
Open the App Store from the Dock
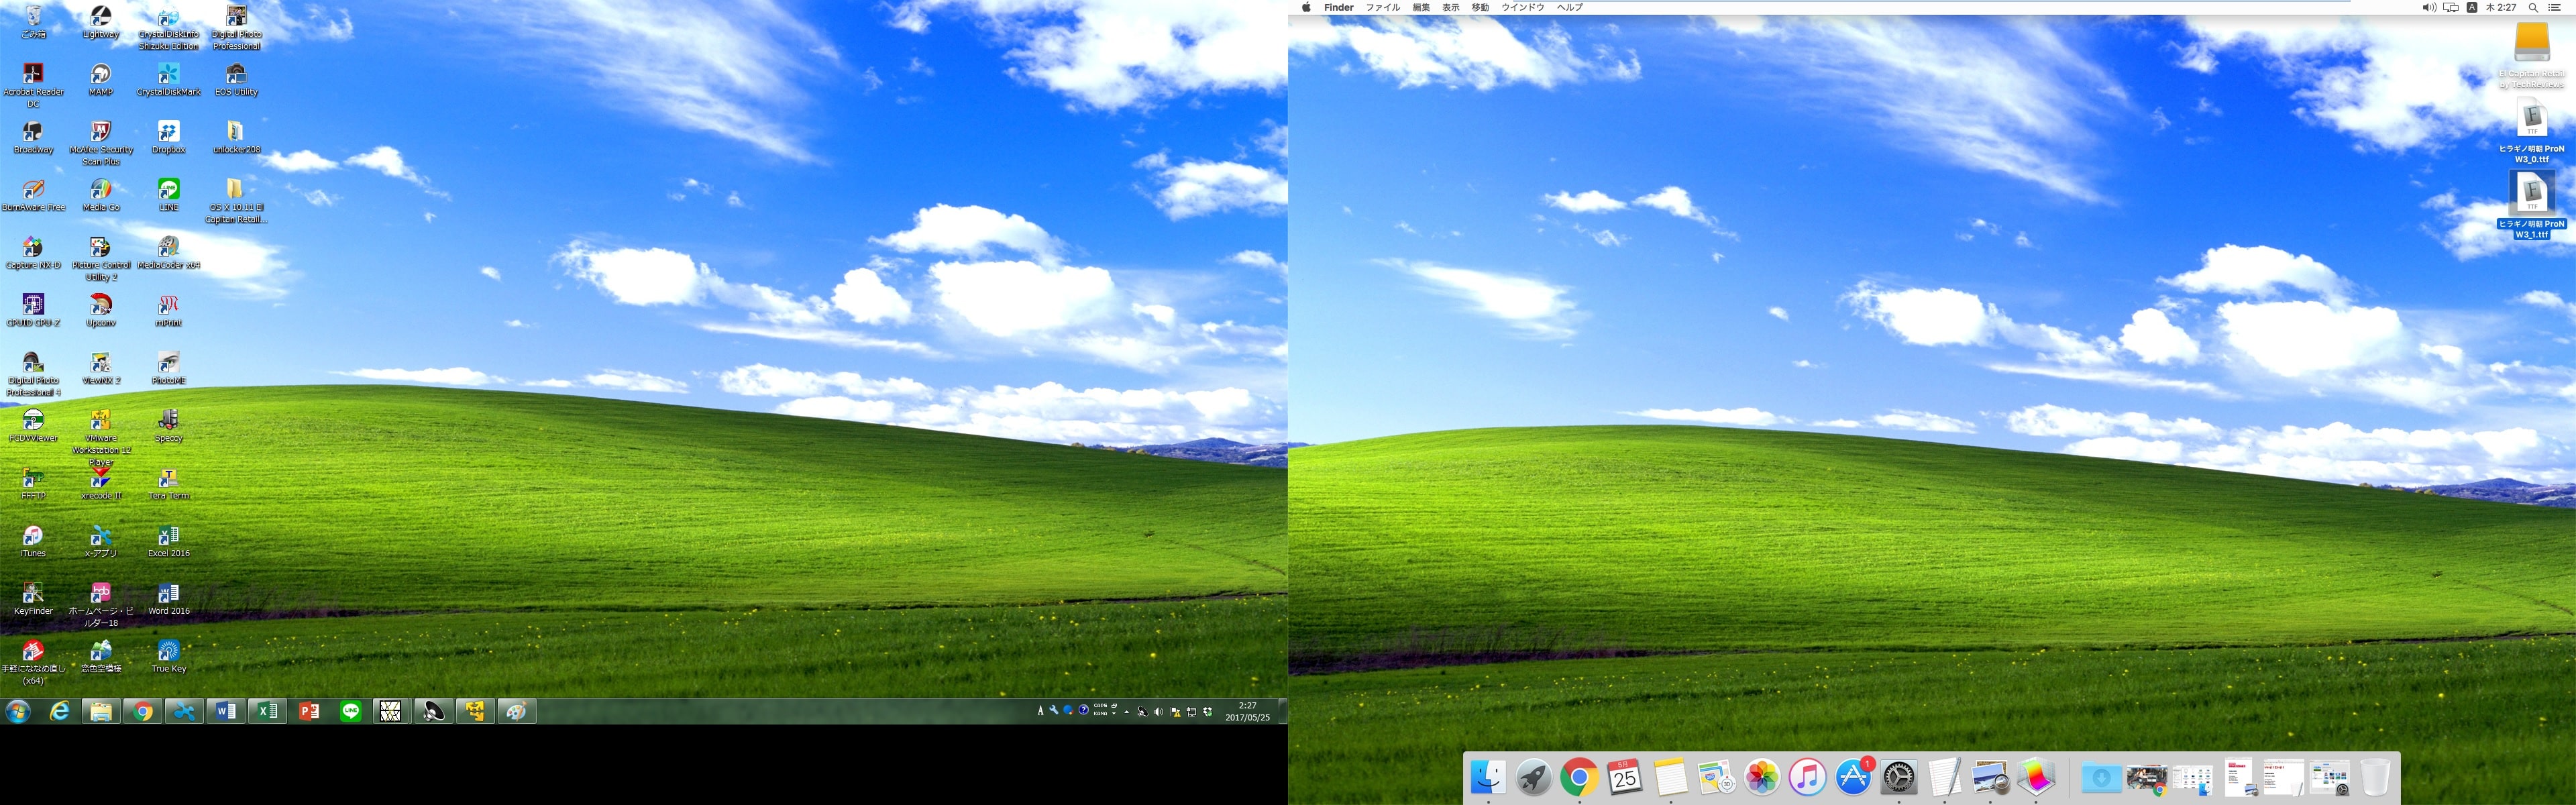1853,777
